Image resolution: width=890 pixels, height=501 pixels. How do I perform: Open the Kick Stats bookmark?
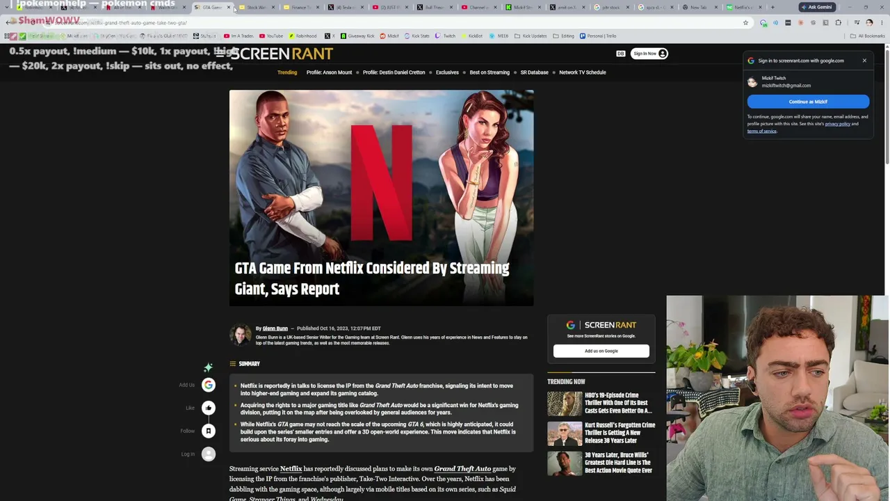point(417,36)
